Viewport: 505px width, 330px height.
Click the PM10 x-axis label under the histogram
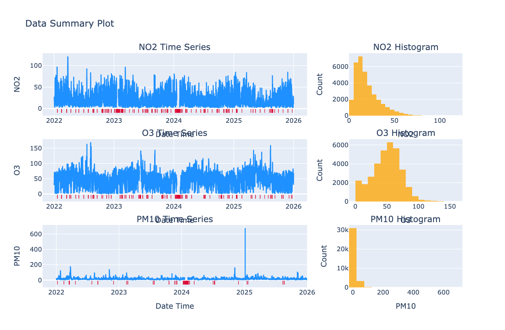[406, 306]
